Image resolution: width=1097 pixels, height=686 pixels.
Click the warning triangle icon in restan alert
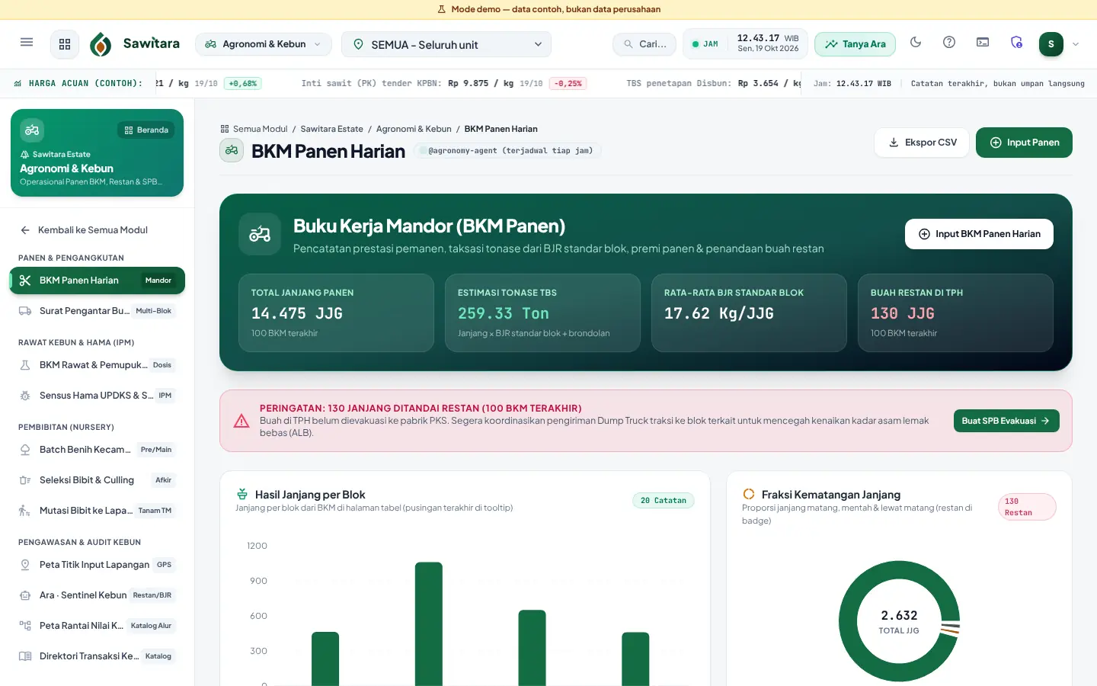(241, 421)
